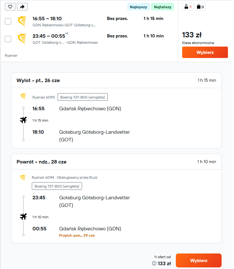Click Ryanair logo on 16:55 flight row
Viewport: 234px width, 269px height.
(x=22, y=22)
